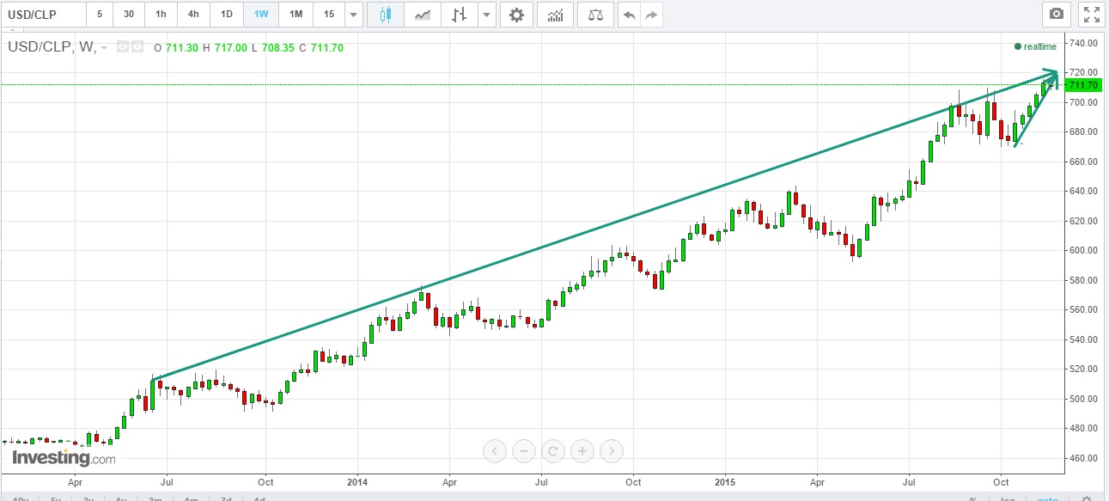Redo the last chart action
Screen dimensions: 1109x501
(x=652, y=15)
